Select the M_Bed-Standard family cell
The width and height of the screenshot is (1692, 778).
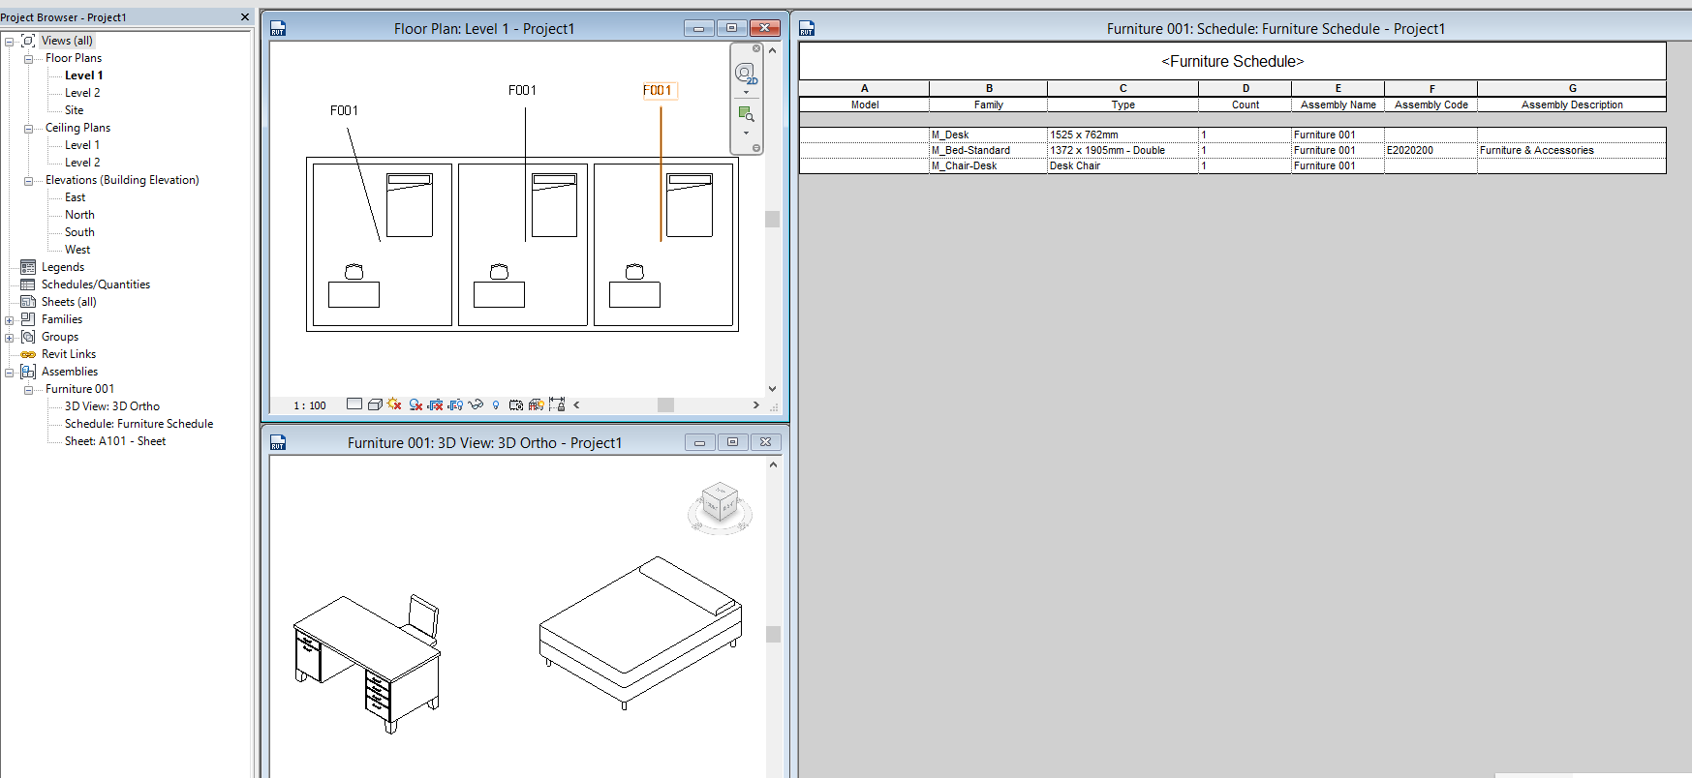coord(989,150)
